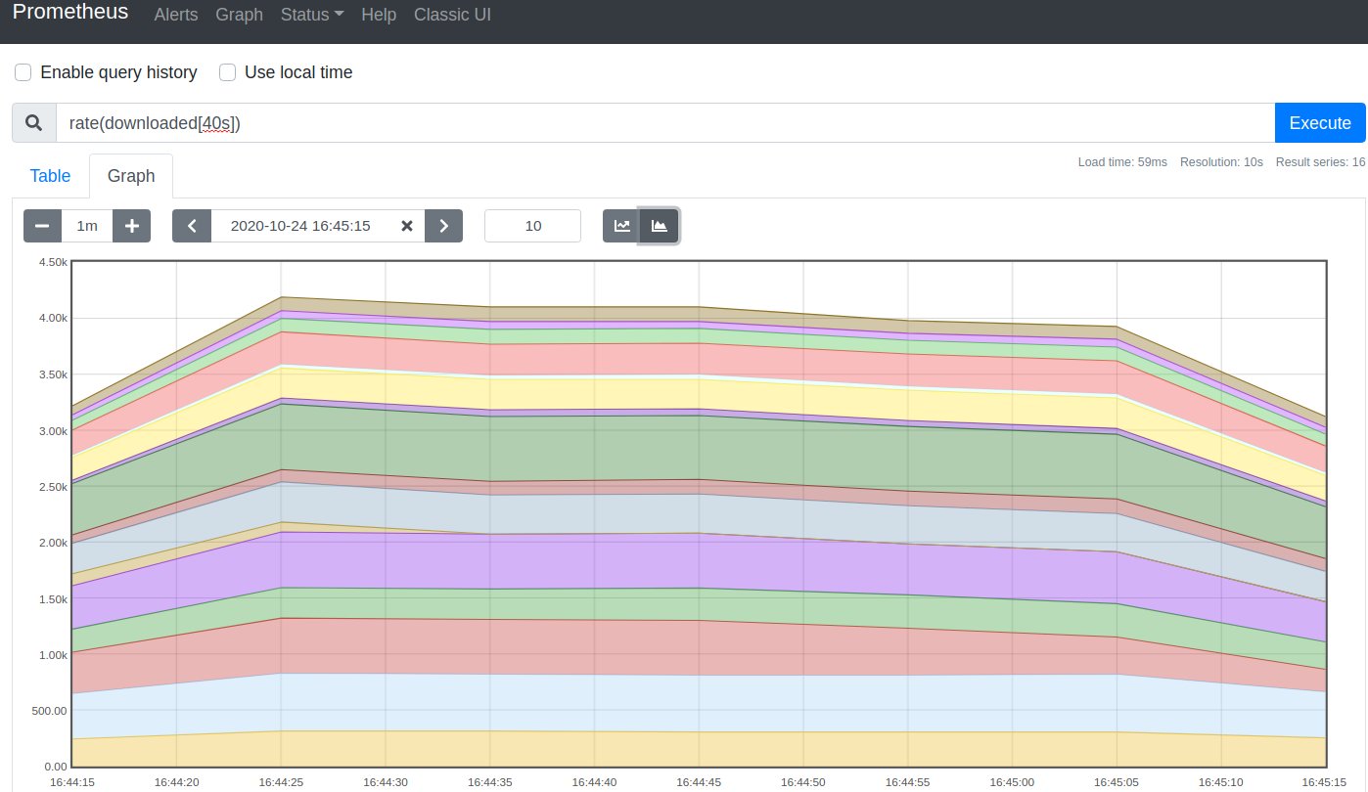The image size is (1368, 792).
Task: Click the Load time: 59ms text
Action: 1122,162
